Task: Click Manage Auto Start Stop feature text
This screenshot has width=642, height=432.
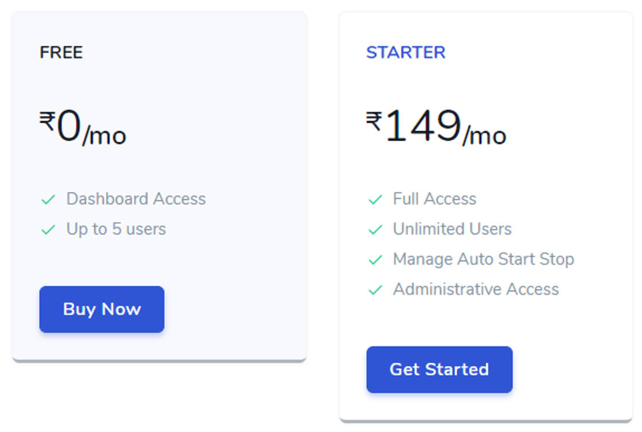Action: [x=483, y=259]
